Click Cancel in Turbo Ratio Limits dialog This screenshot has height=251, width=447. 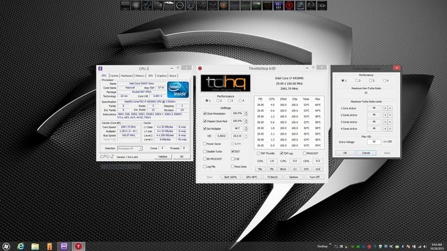point(366,153)
